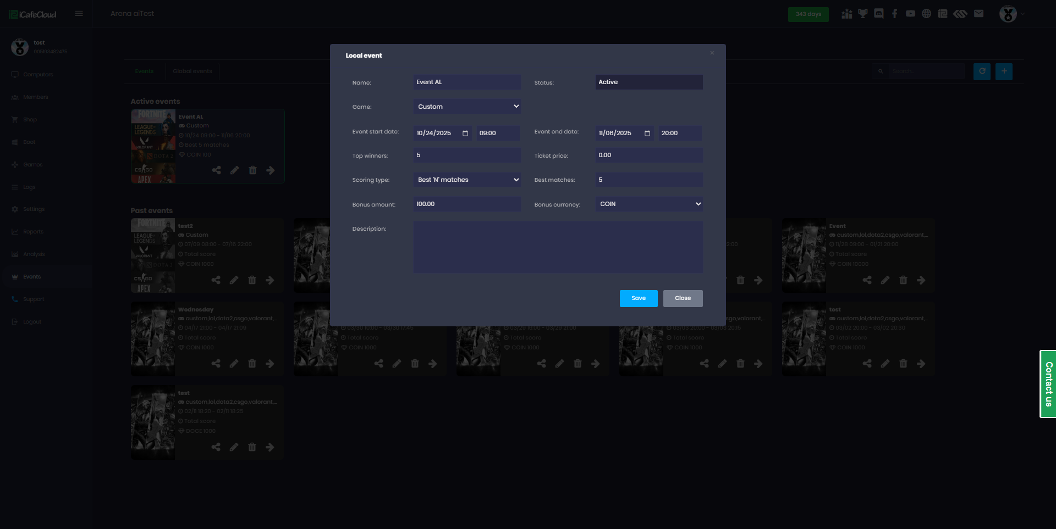The width and height of the screenshot is (1056, 529).
Task: Click the trophy icon in header
Action: click(863, 14)
